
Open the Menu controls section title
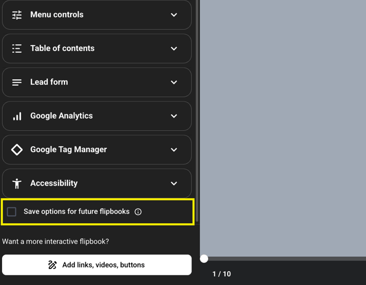point(57,14)
